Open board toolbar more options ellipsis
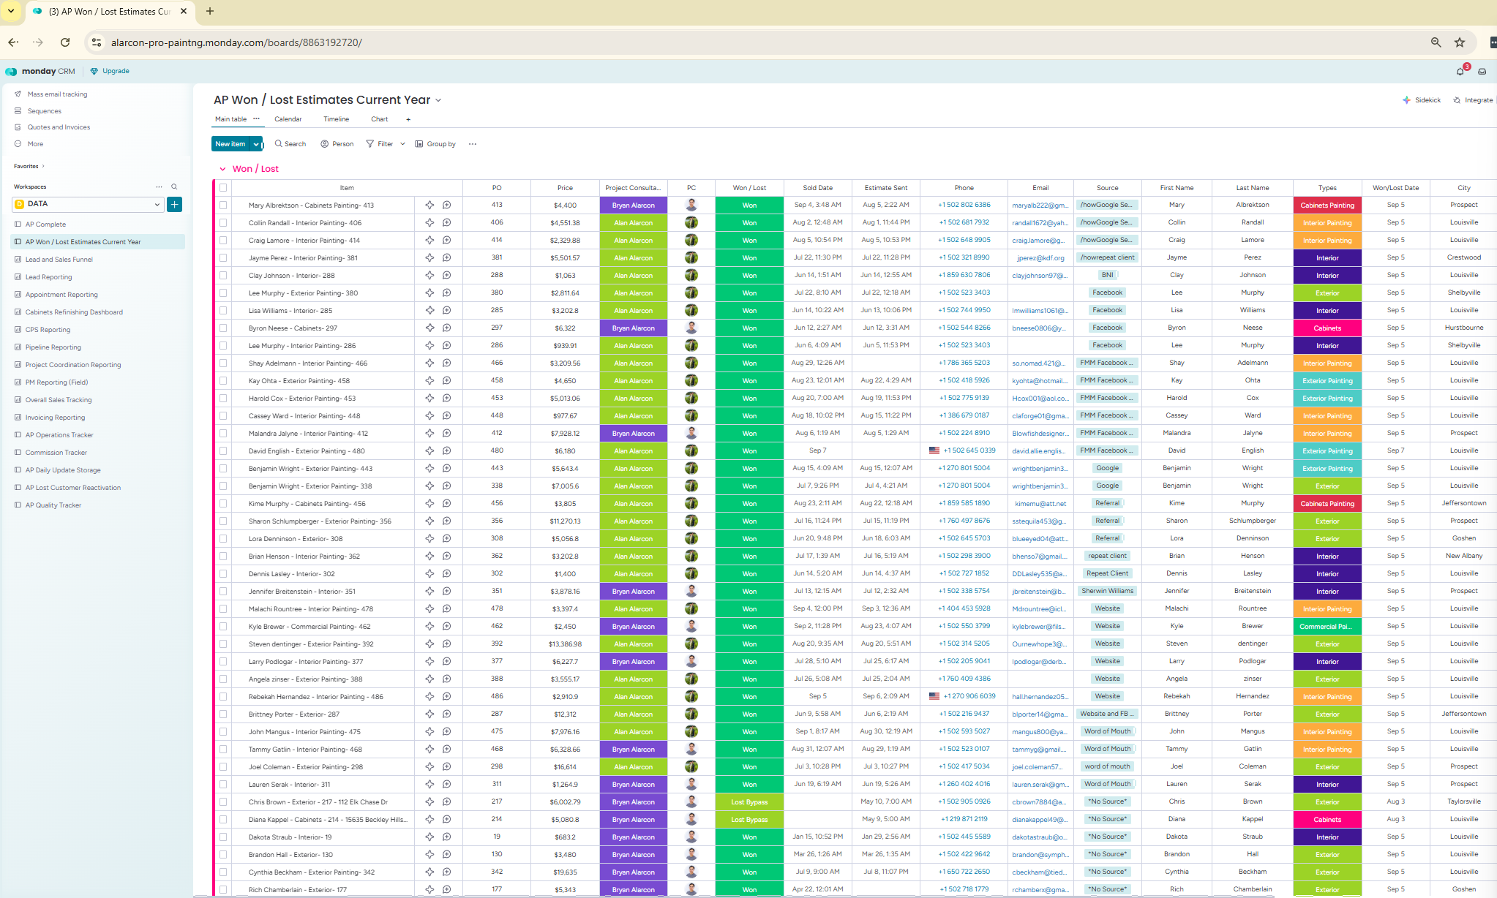 click(473, 144)
